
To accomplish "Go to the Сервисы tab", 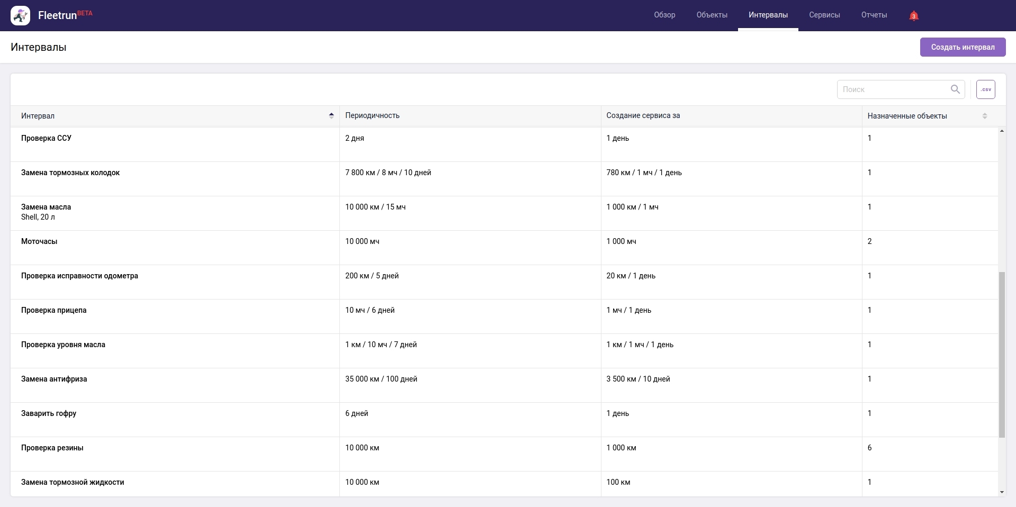I will coord(824,15).
